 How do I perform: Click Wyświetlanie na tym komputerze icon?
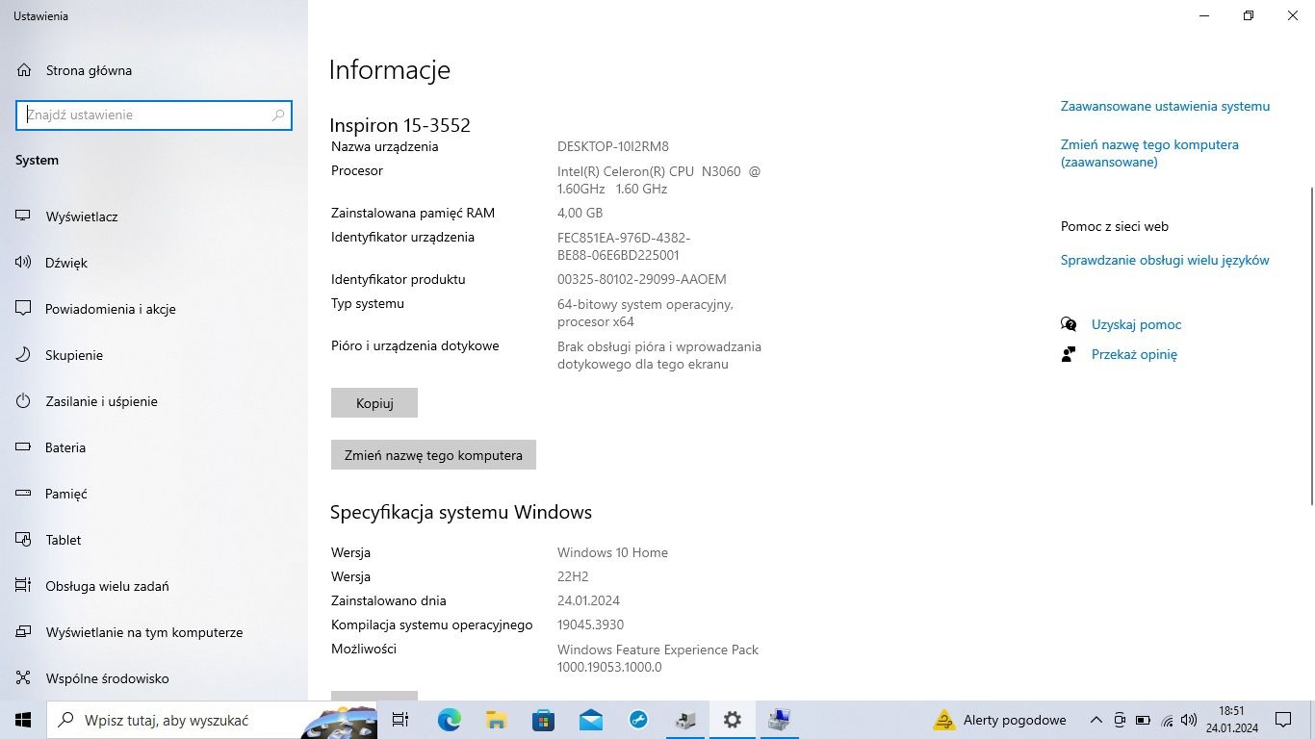click(x=24, y=632)
